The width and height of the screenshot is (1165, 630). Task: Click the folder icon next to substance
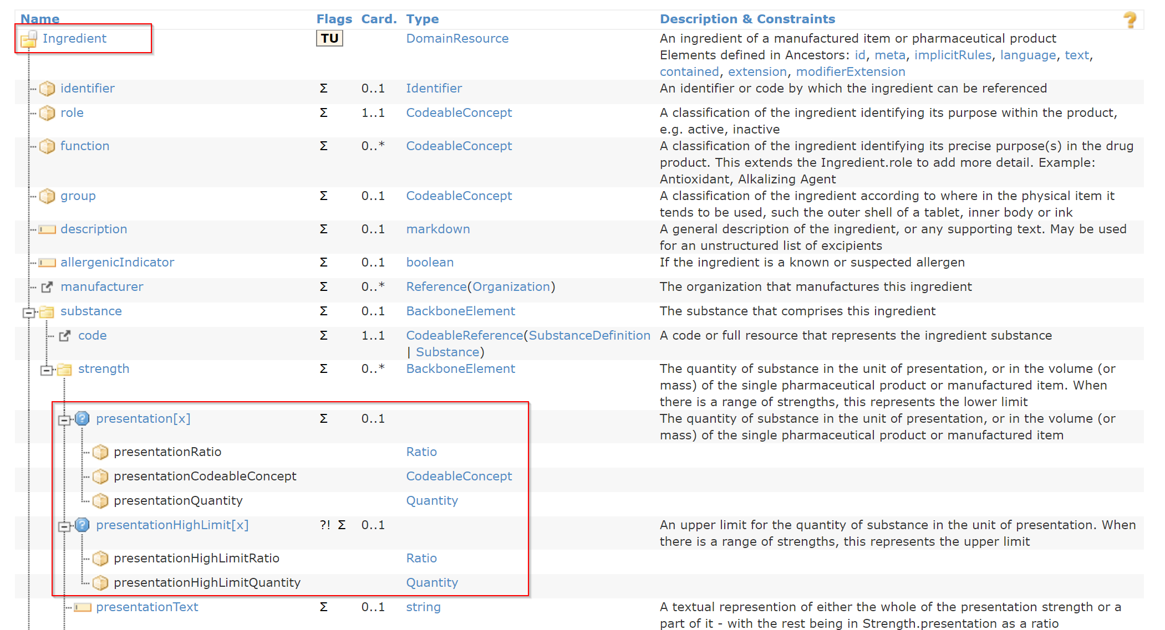pos(47,311)
